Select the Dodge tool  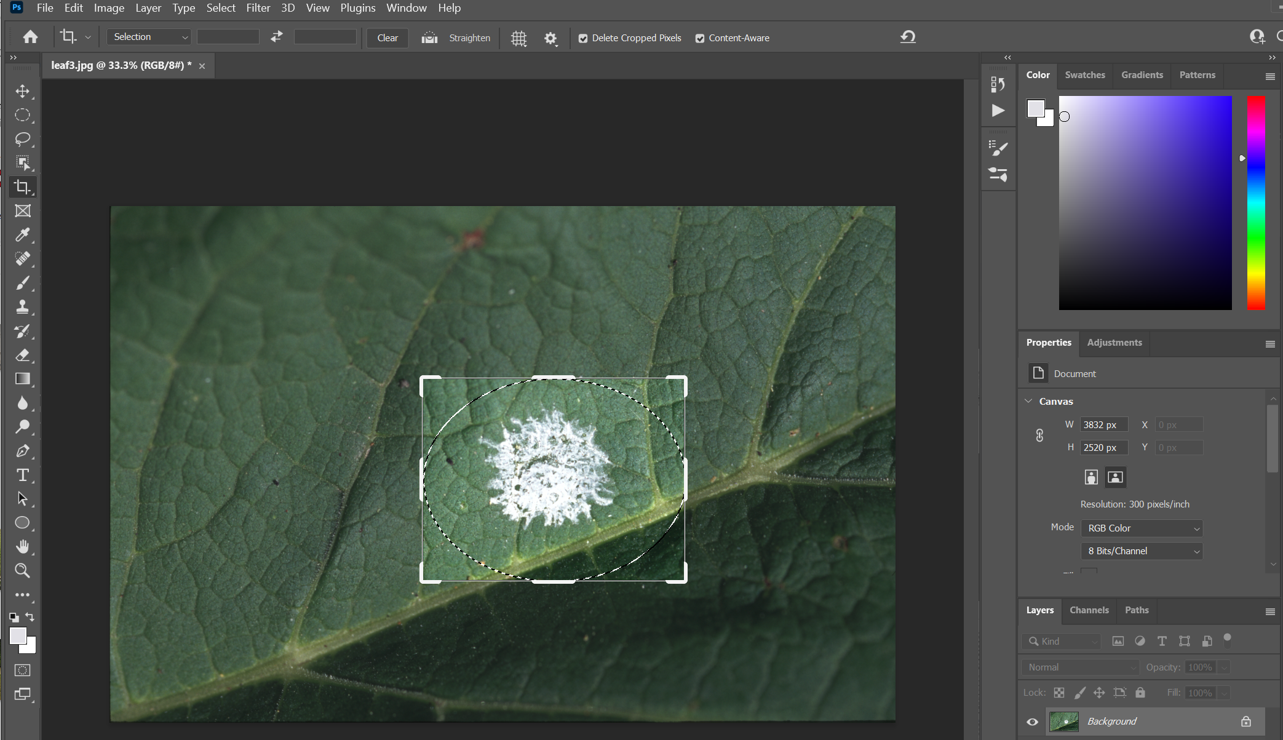[x=23, y=427]
